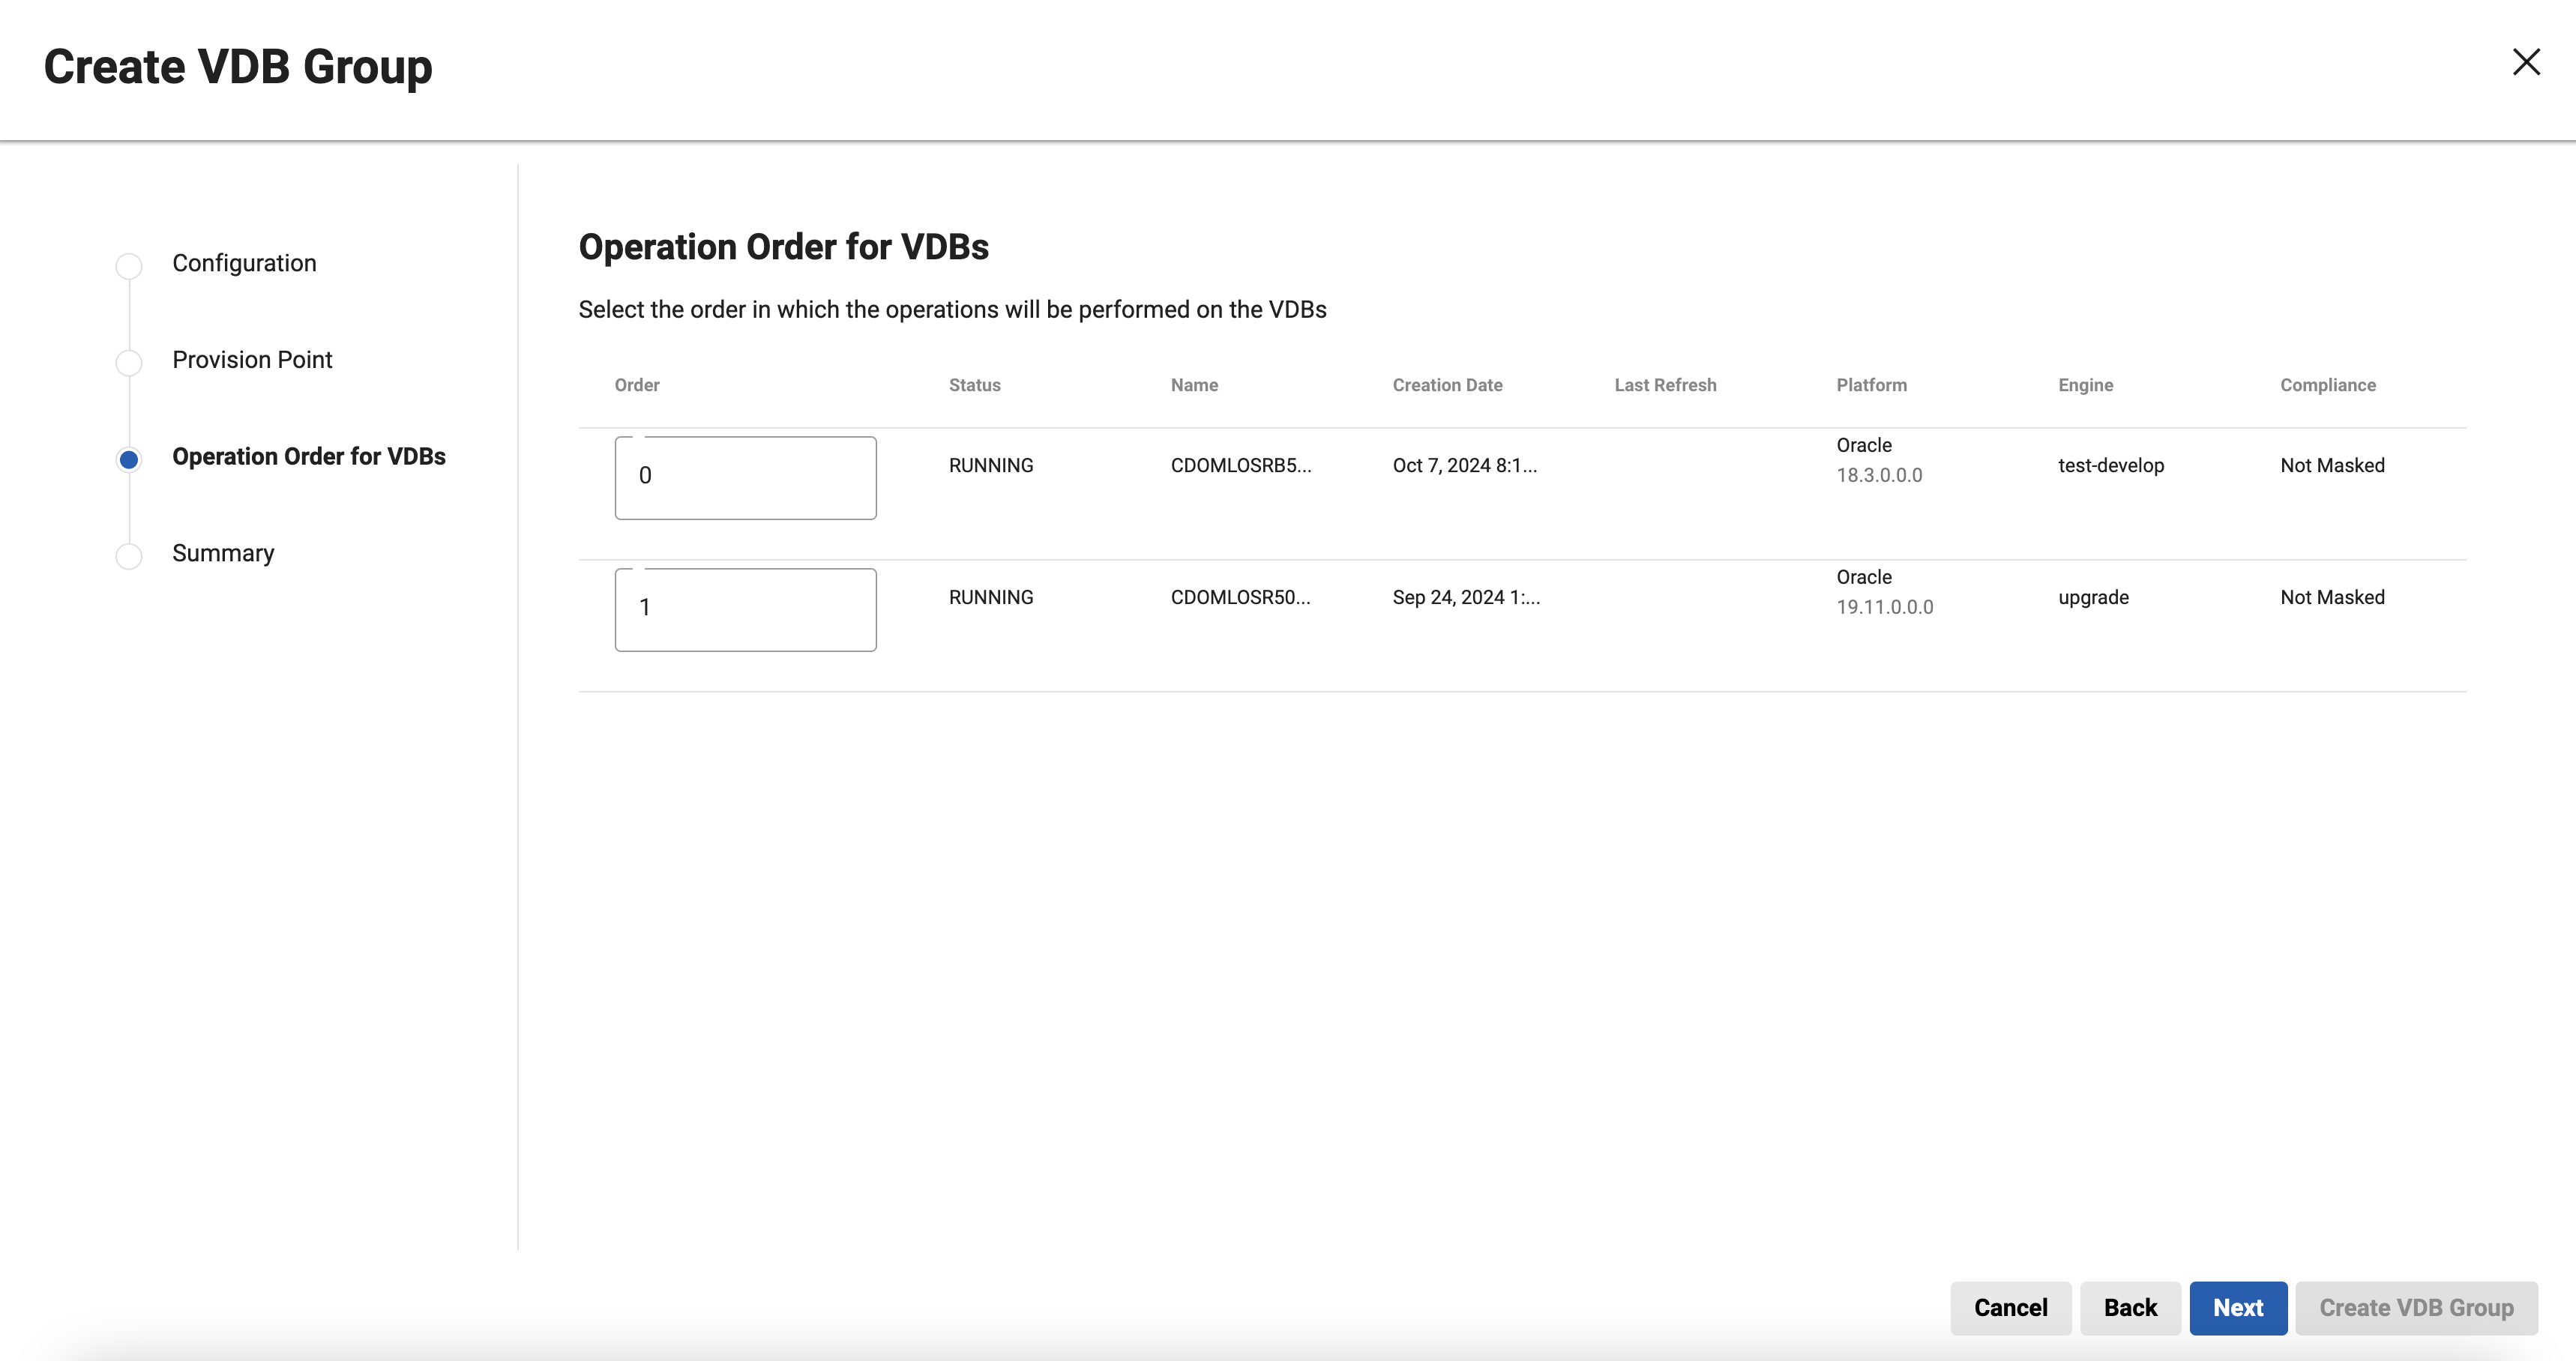
Task: Close the Create VDB Group dialog
Action: tap(2526, 62)
